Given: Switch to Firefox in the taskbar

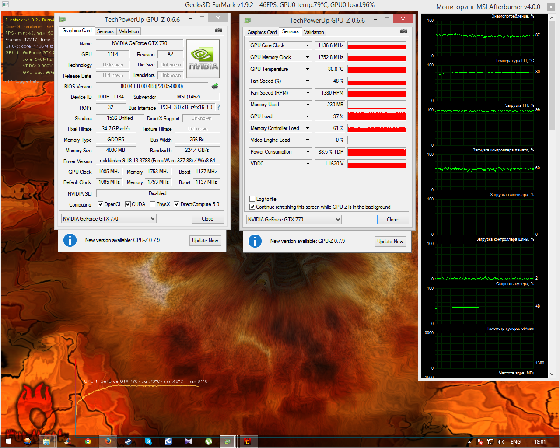Looking at the screenshot, I should coord(108,441).
